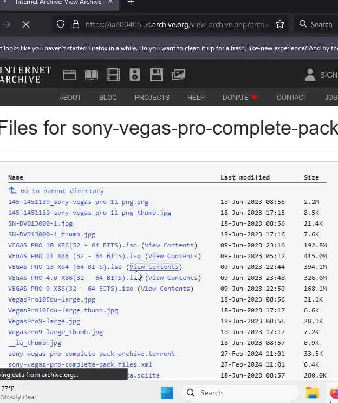Click Go to parent directory link
Viewport: 338px width, 403px height.
pos(62,191)
